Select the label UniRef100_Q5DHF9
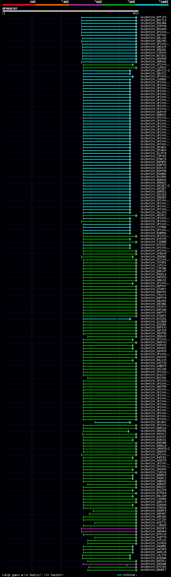The width and height of the screenshot is (171, 577). point(153,511)
